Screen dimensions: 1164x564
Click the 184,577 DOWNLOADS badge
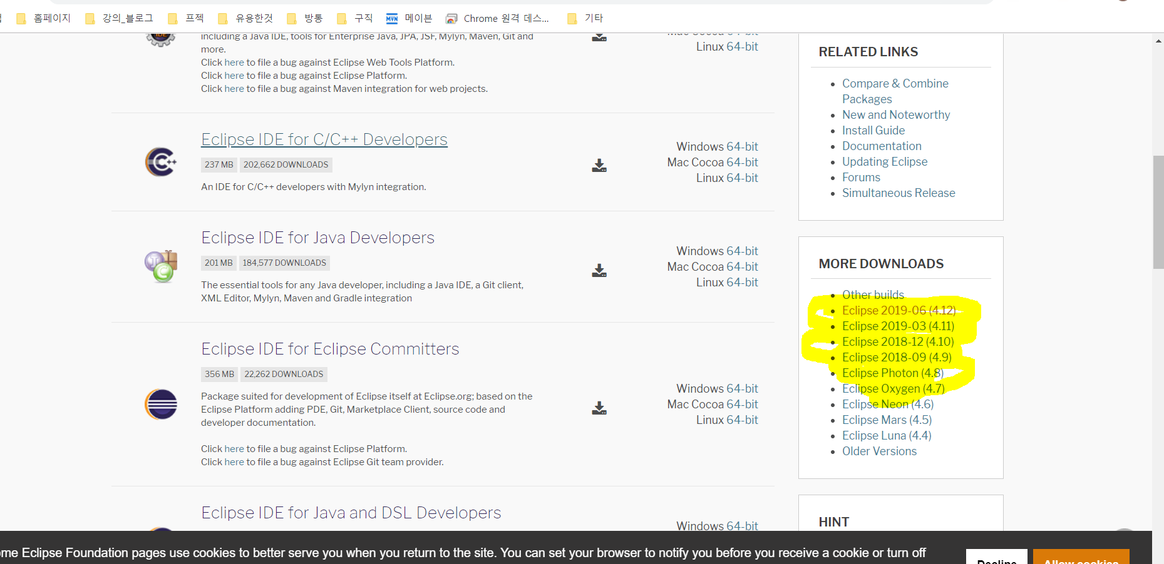tap(284, 263)
